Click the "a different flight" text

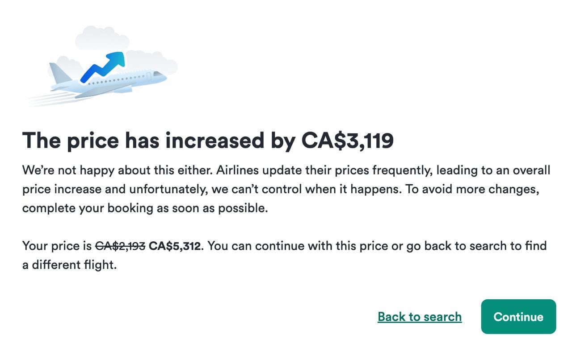point(69,265)
